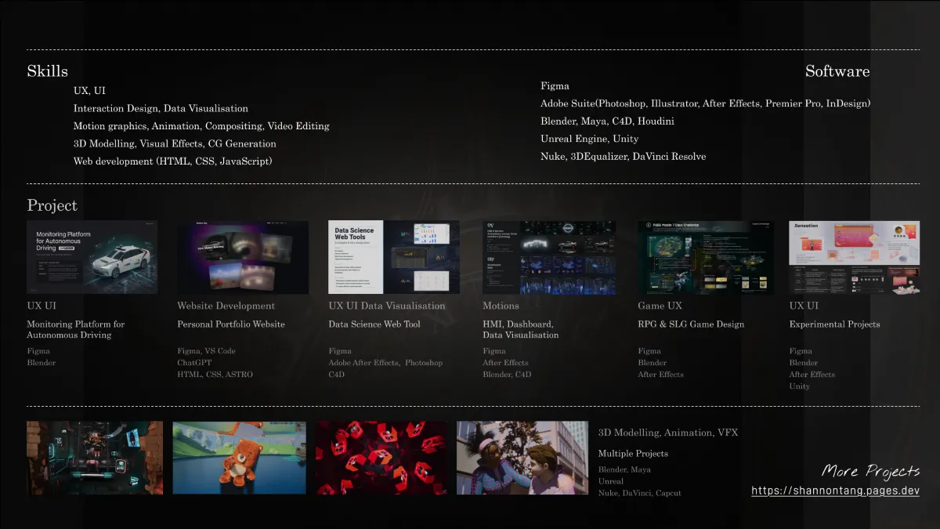
Task: Open the Personal Portfolio Website thumbnail
Action: (242, 257)
